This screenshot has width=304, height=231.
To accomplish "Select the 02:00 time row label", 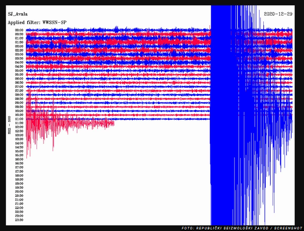I will pos(19,46).
